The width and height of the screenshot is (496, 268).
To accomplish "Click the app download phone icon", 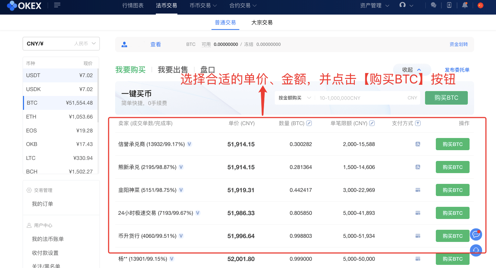I will (x=449, y=5).
